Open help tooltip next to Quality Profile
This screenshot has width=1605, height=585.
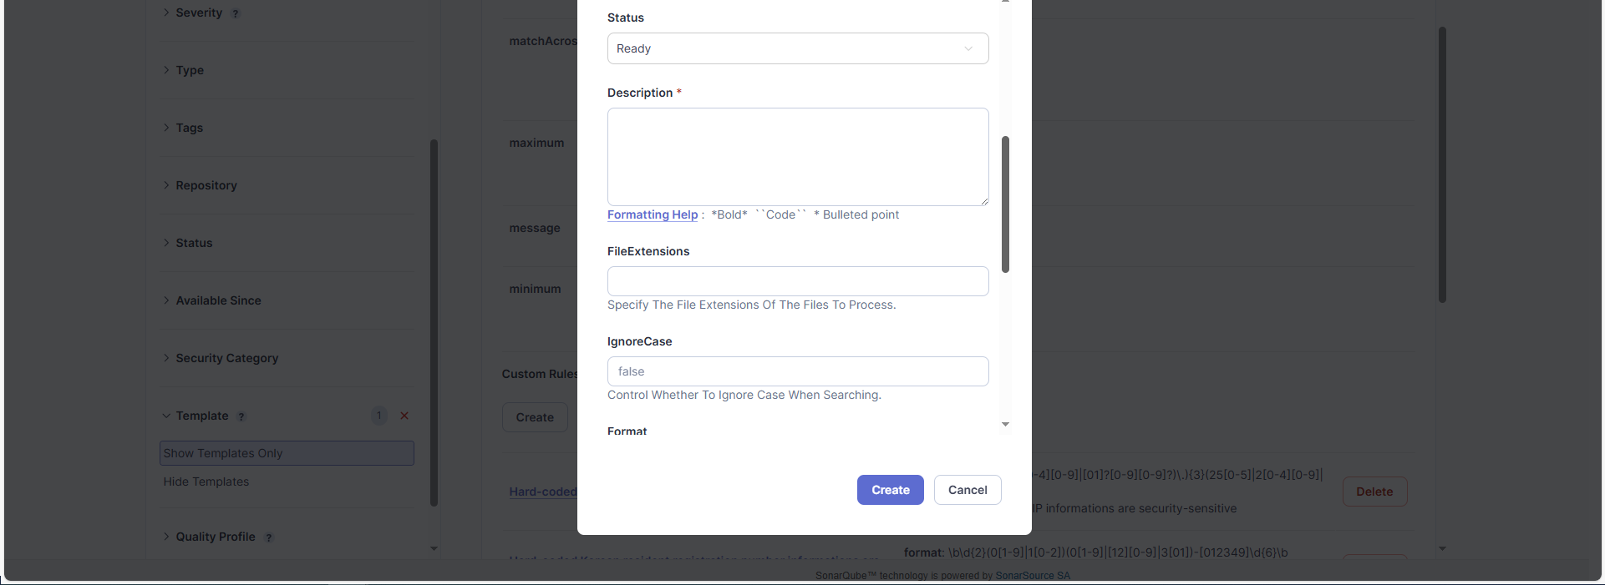(269, 537)
